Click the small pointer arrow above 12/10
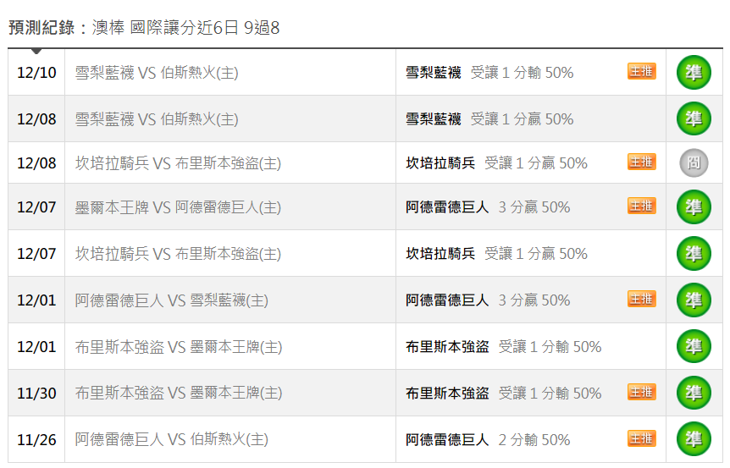This screenshot has width=730, height=468. click(36, 51)
